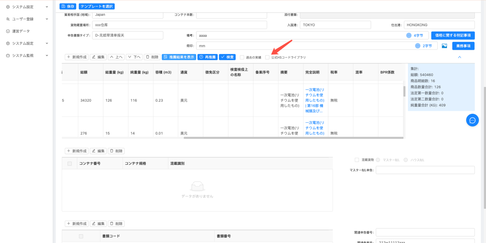Select the ハウスB/L radio button
The image size is (486, 243).
[406, 160]
